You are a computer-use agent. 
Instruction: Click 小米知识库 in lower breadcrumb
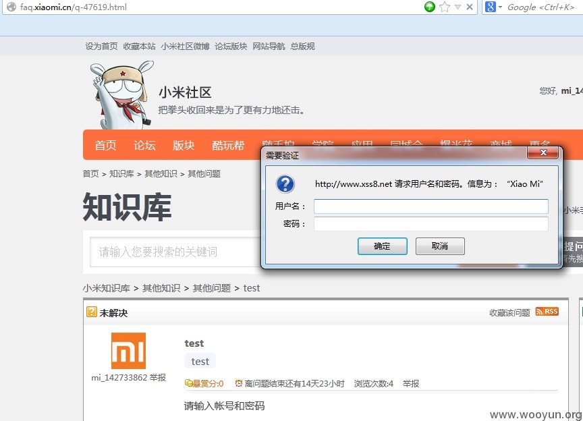107,288
